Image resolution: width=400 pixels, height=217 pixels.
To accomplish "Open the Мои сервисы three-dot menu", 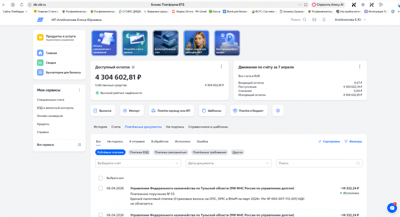I will (79, 90).
